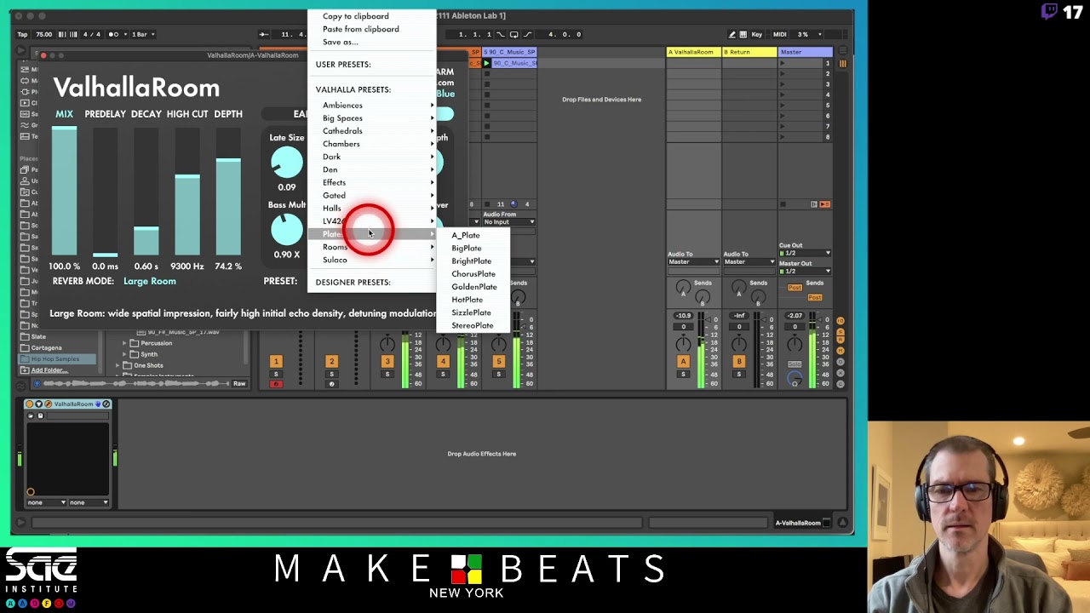Viewport: 1090px width, 613px height.
Task: Open the Rooms preset category
Action: [372, 247]
